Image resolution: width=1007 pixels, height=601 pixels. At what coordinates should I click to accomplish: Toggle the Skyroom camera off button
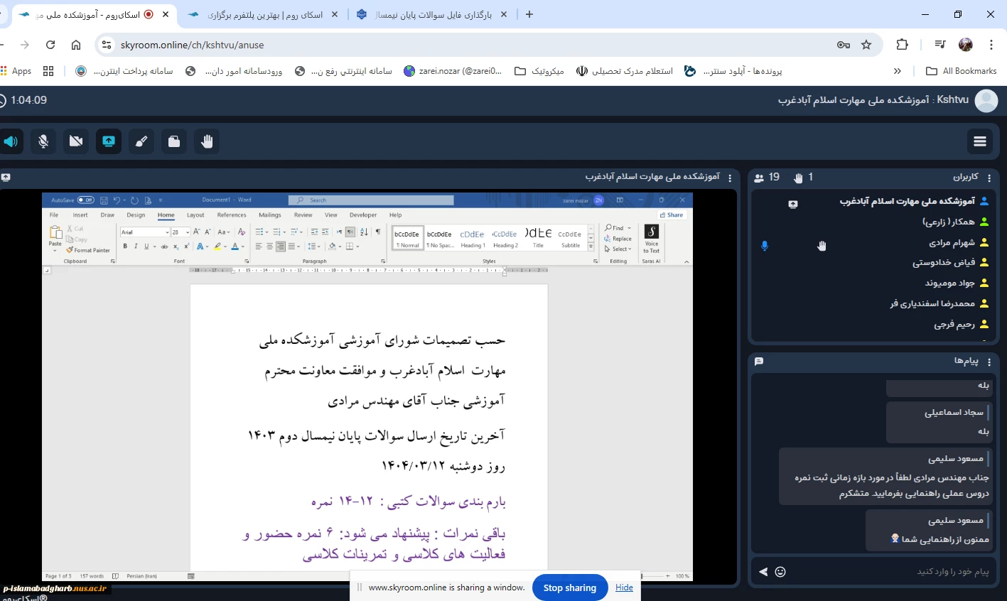76,141
